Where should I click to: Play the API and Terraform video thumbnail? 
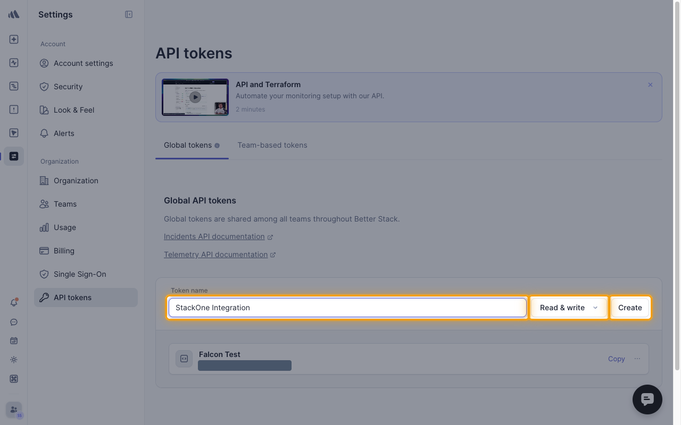coord(195,97)
